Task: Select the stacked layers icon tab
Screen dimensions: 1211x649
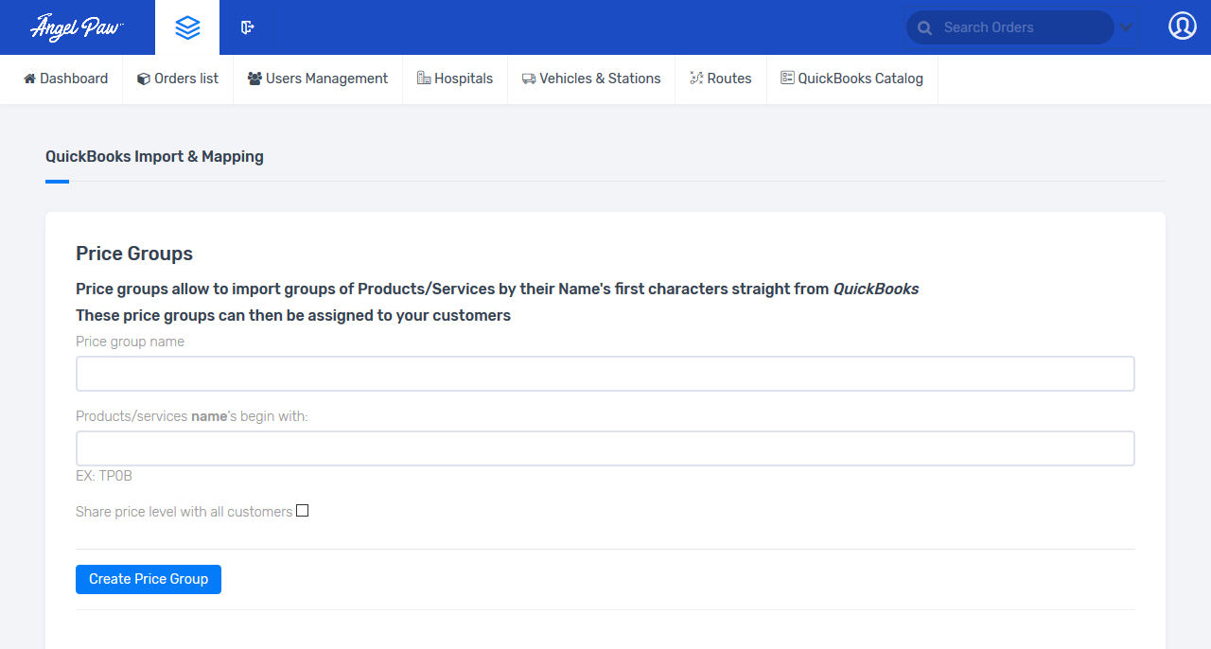Action: click(x=187, y=27)
